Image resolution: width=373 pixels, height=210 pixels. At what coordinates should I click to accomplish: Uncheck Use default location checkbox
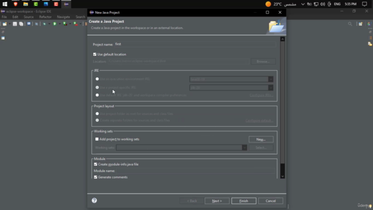point(94,54)
